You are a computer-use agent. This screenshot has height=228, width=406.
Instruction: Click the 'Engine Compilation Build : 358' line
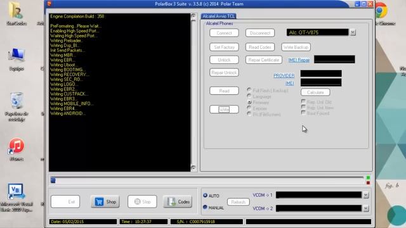(x=77, y=16)
